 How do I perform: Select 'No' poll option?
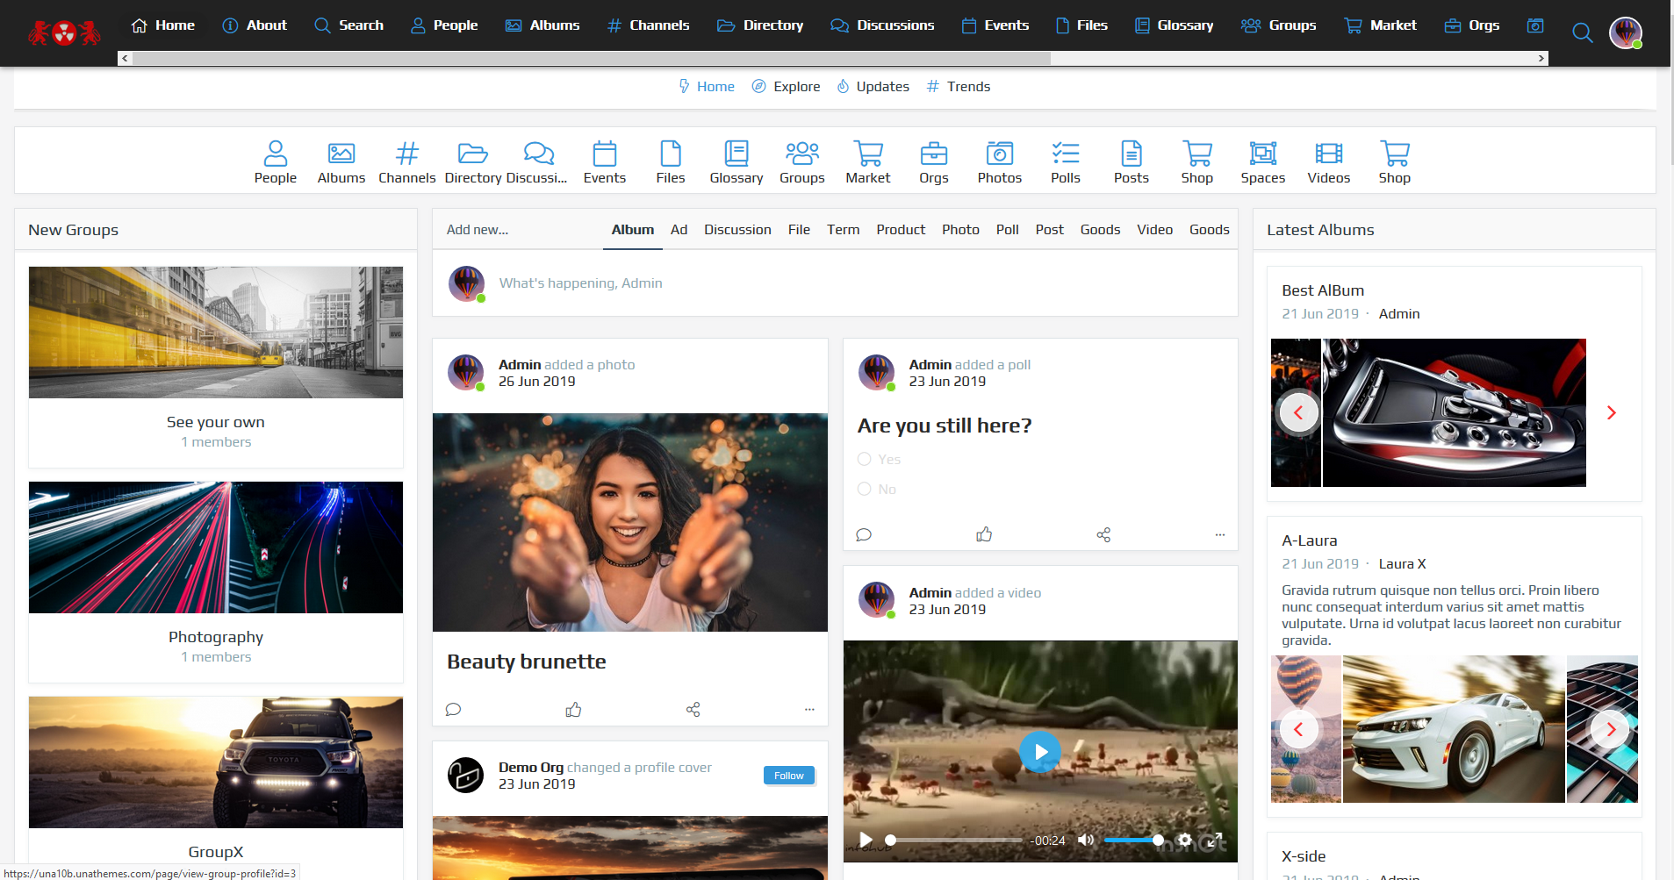pyautogui.click(x=865, y=489)
